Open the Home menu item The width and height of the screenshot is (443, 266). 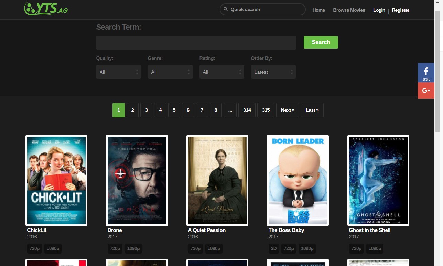318,10
